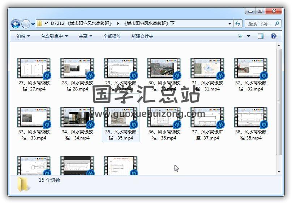
Task: Open the 包含到库中 menu
Action: 54,36
